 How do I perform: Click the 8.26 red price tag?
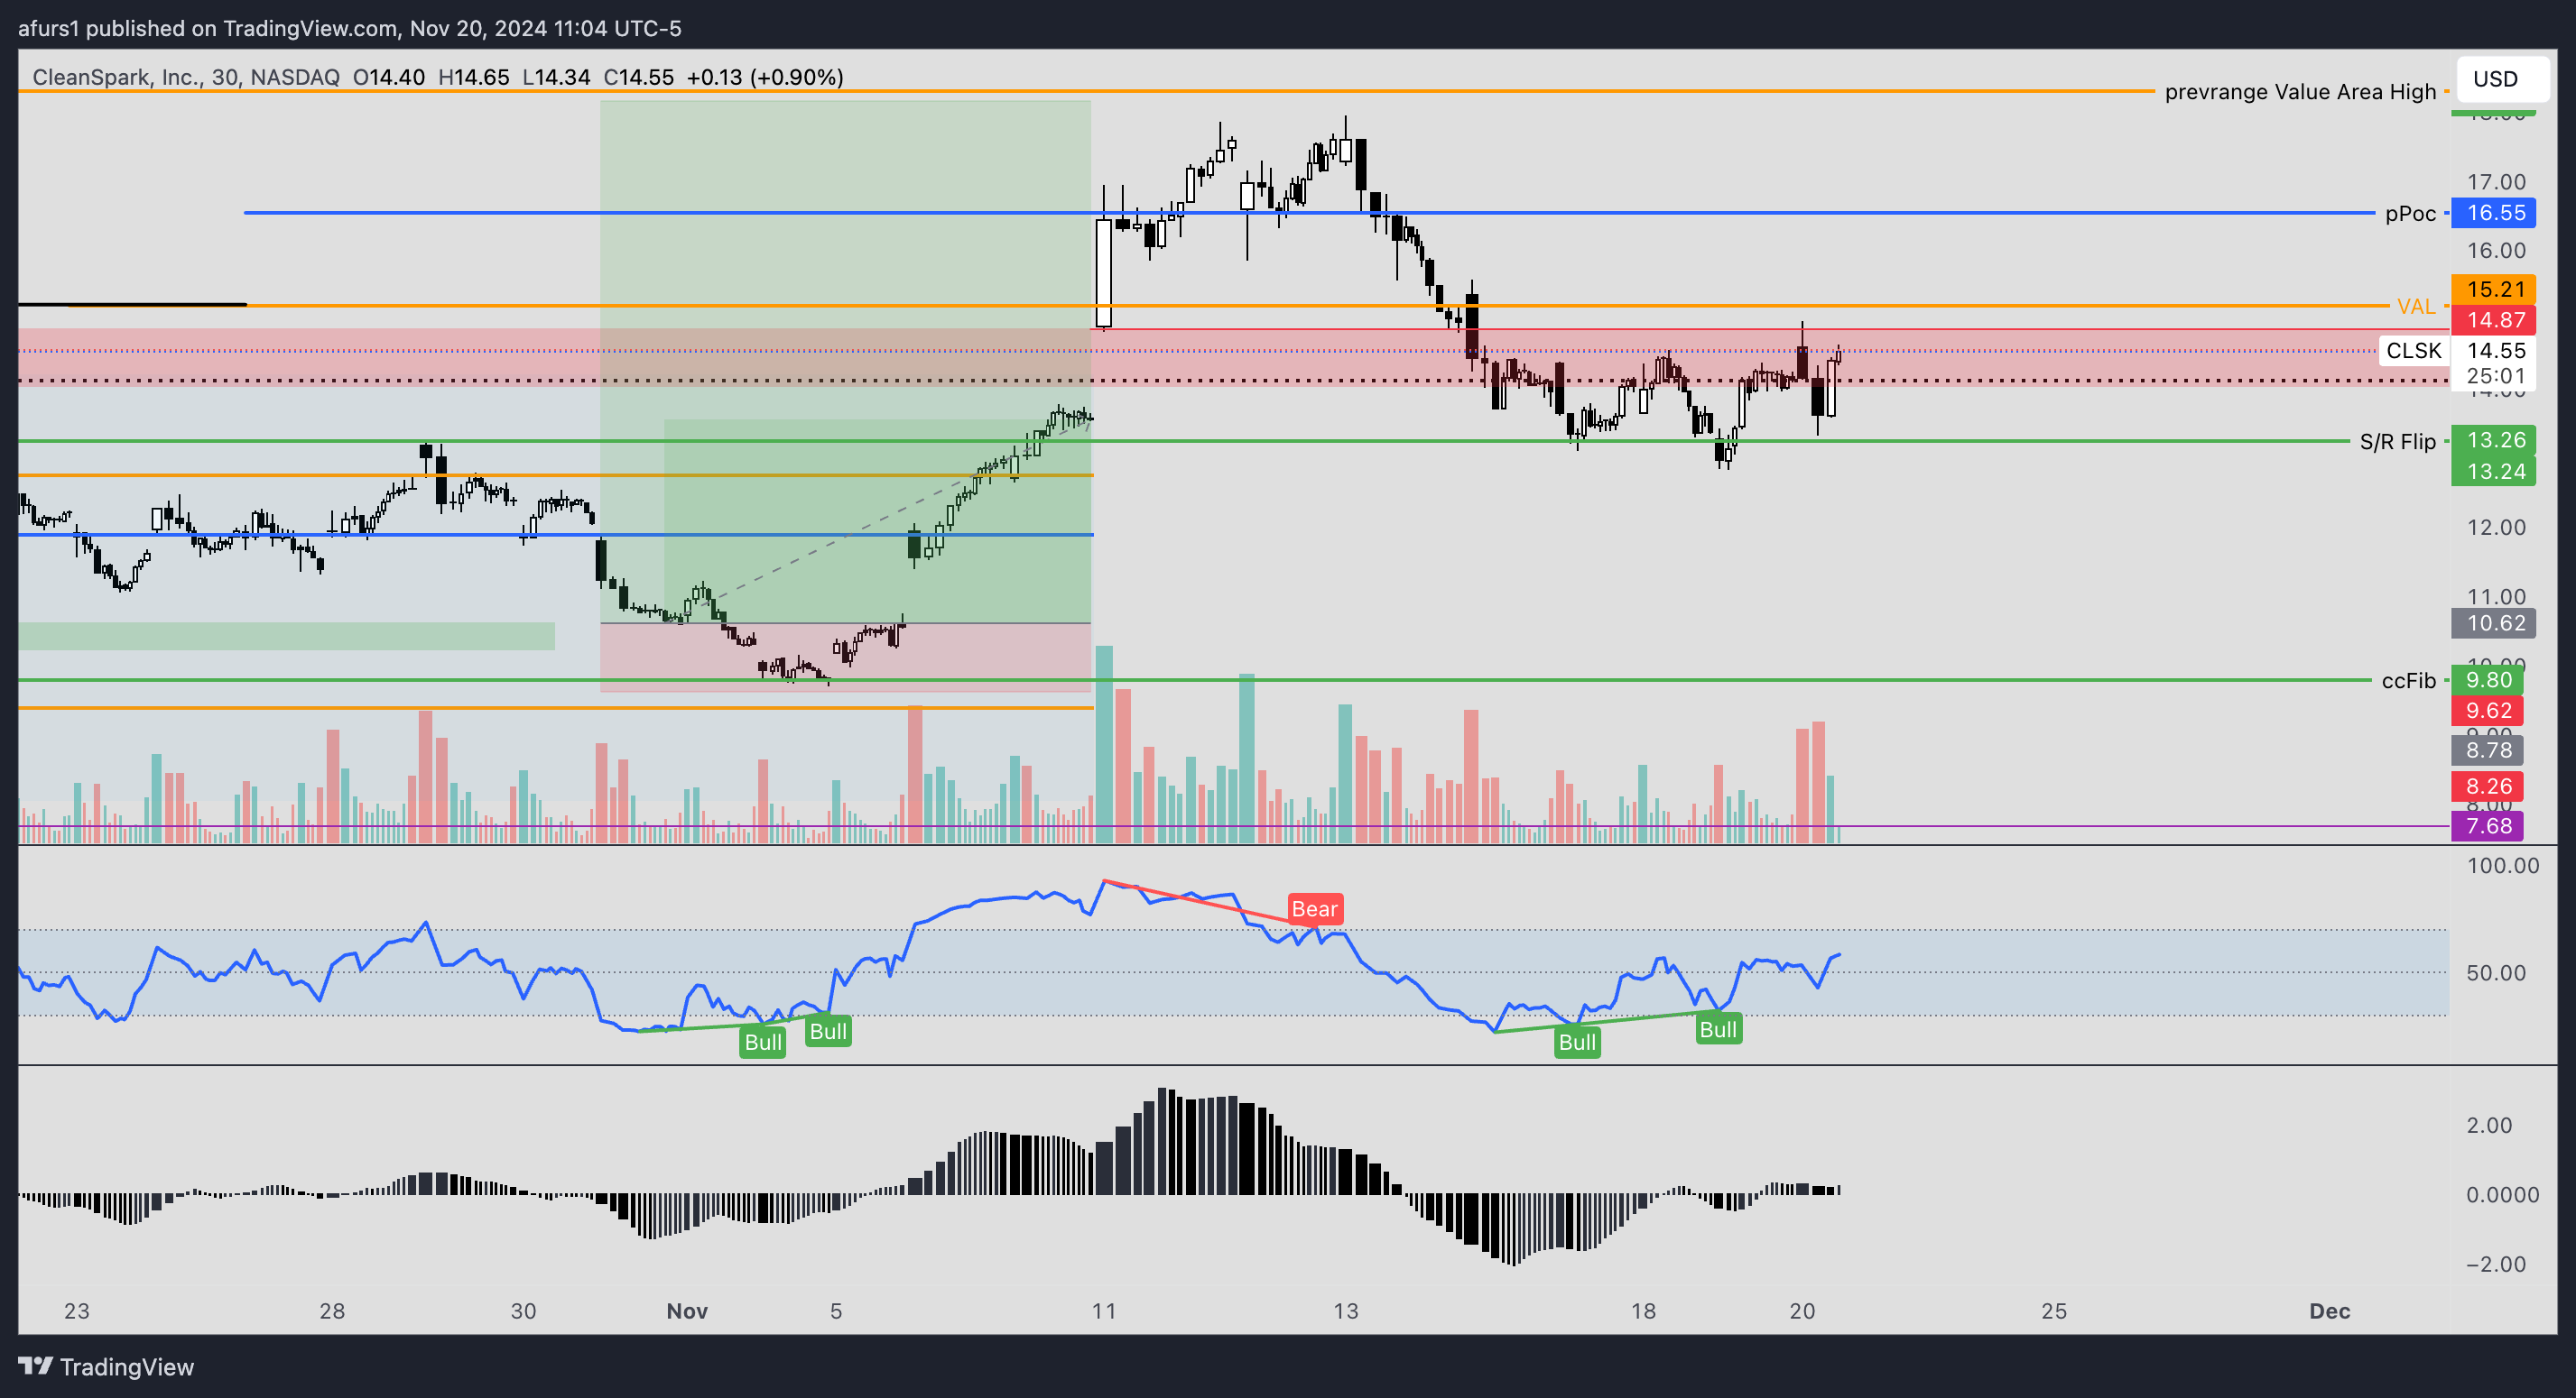pyautogui.click(x=2488, y=786)
